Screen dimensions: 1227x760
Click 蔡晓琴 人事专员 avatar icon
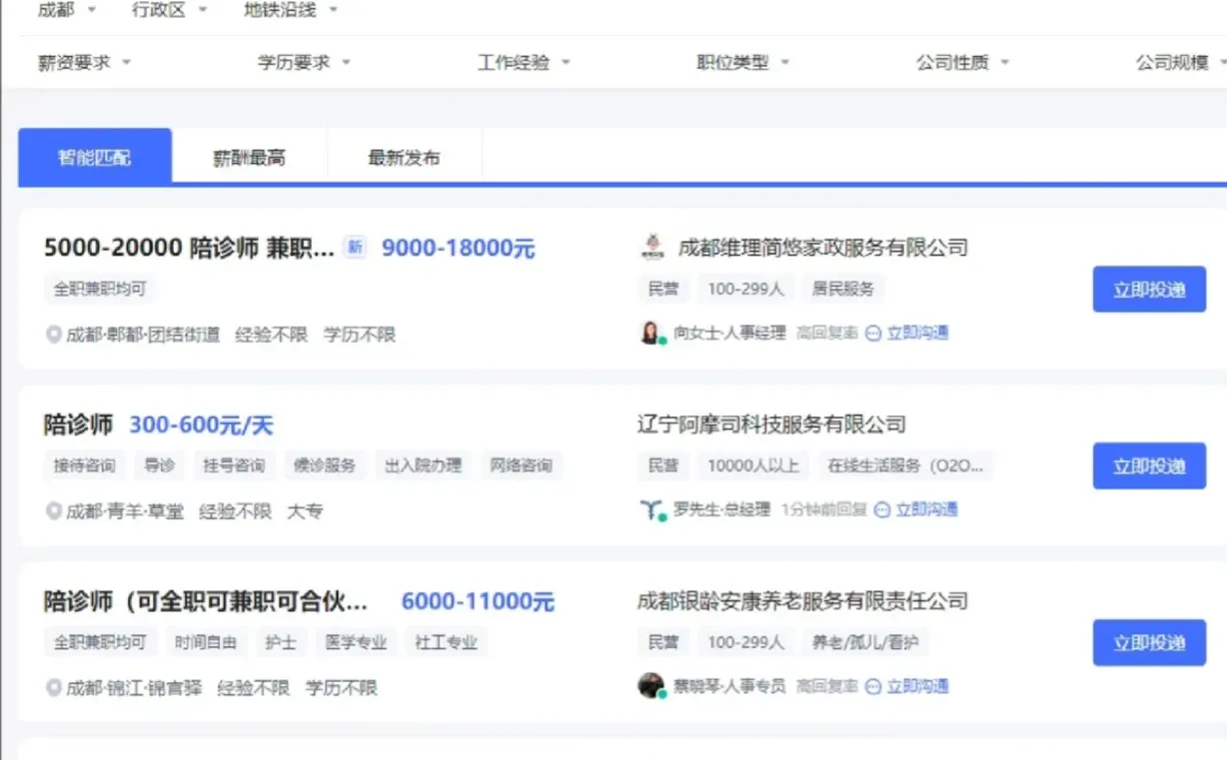650,686
